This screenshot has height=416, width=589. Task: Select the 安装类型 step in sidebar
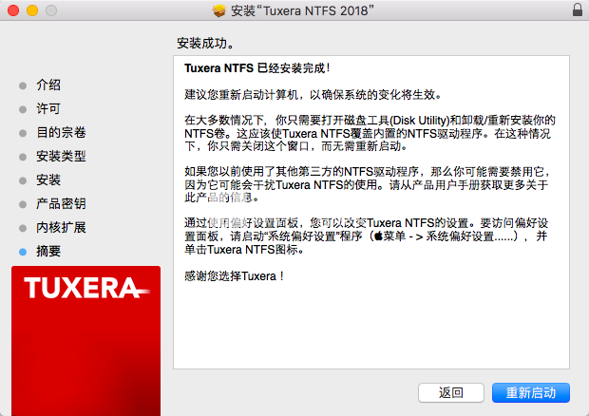[61, 156]
